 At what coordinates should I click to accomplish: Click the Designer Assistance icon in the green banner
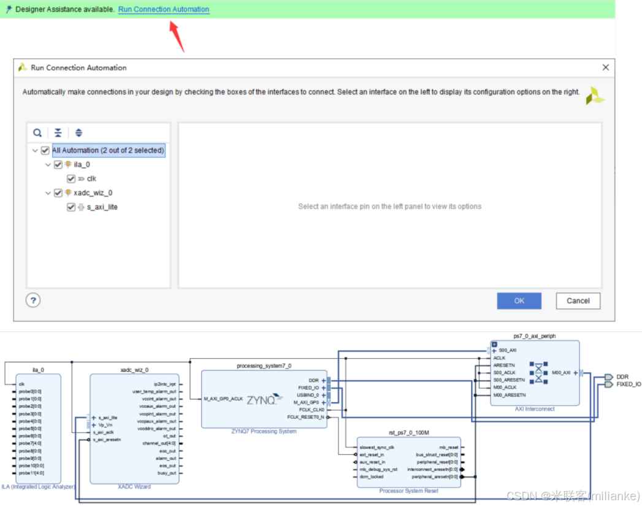(9, 9)
